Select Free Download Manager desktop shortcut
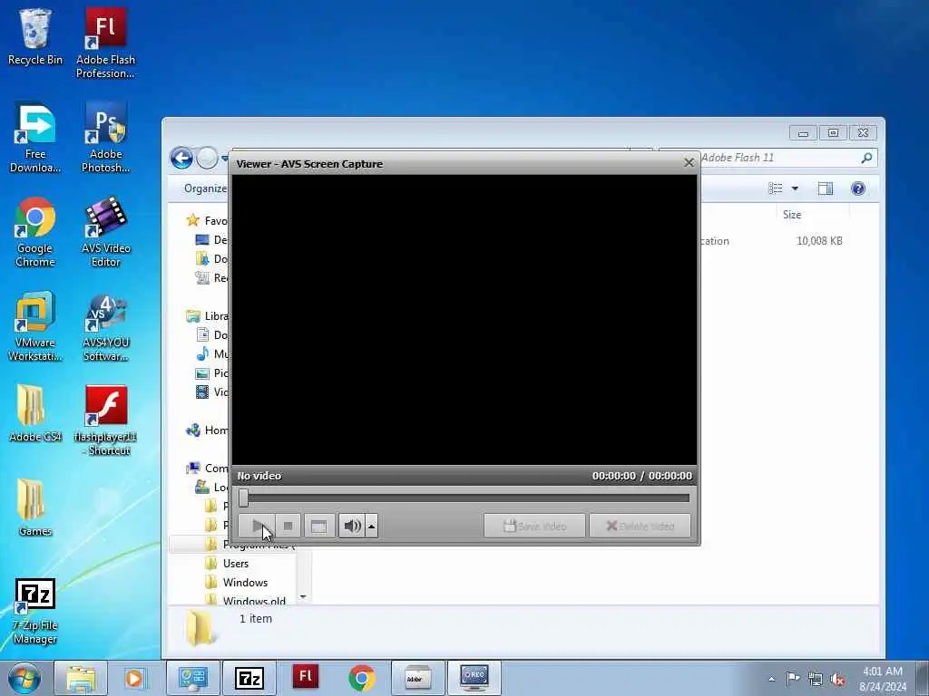This screenshot has width=929, height=696. 35,138
